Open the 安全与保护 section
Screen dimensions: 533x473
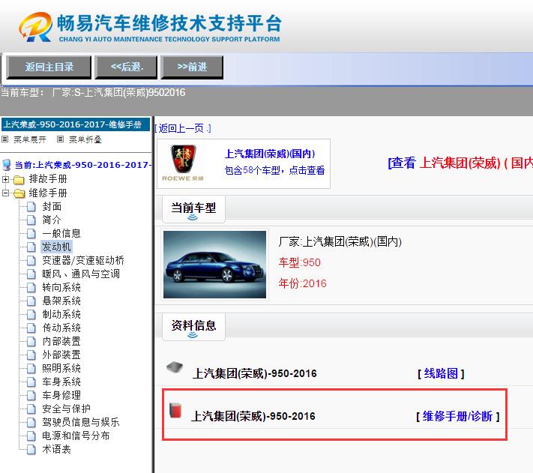66,409
